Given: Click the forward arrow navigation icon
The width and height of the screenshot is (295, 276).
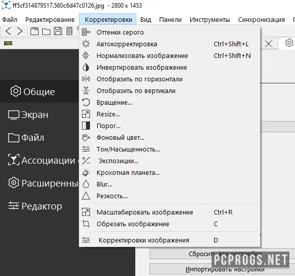Looking at the screenshot, I should 20,31.
